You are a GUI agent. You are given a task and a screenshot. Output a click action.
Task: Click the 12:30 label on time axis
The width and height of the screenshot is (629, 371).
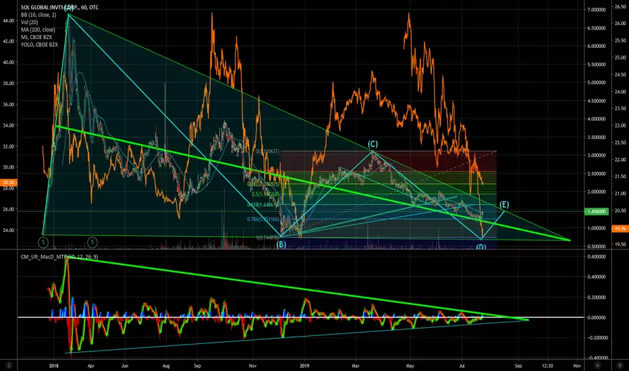point(547,366)
